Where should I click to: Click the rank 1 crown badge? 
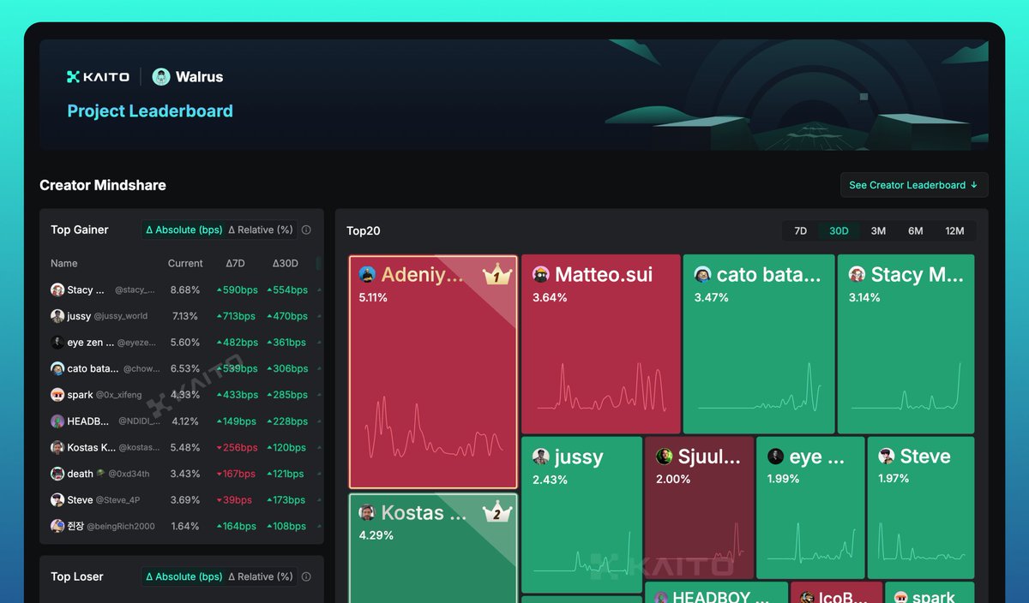[x=496, y=275]
